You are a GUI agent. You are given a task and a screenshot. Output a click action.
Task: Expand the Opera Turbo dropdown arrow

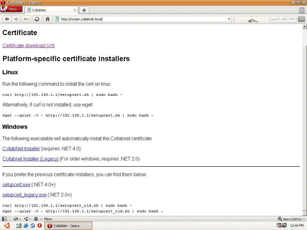[x=41, y=219]
